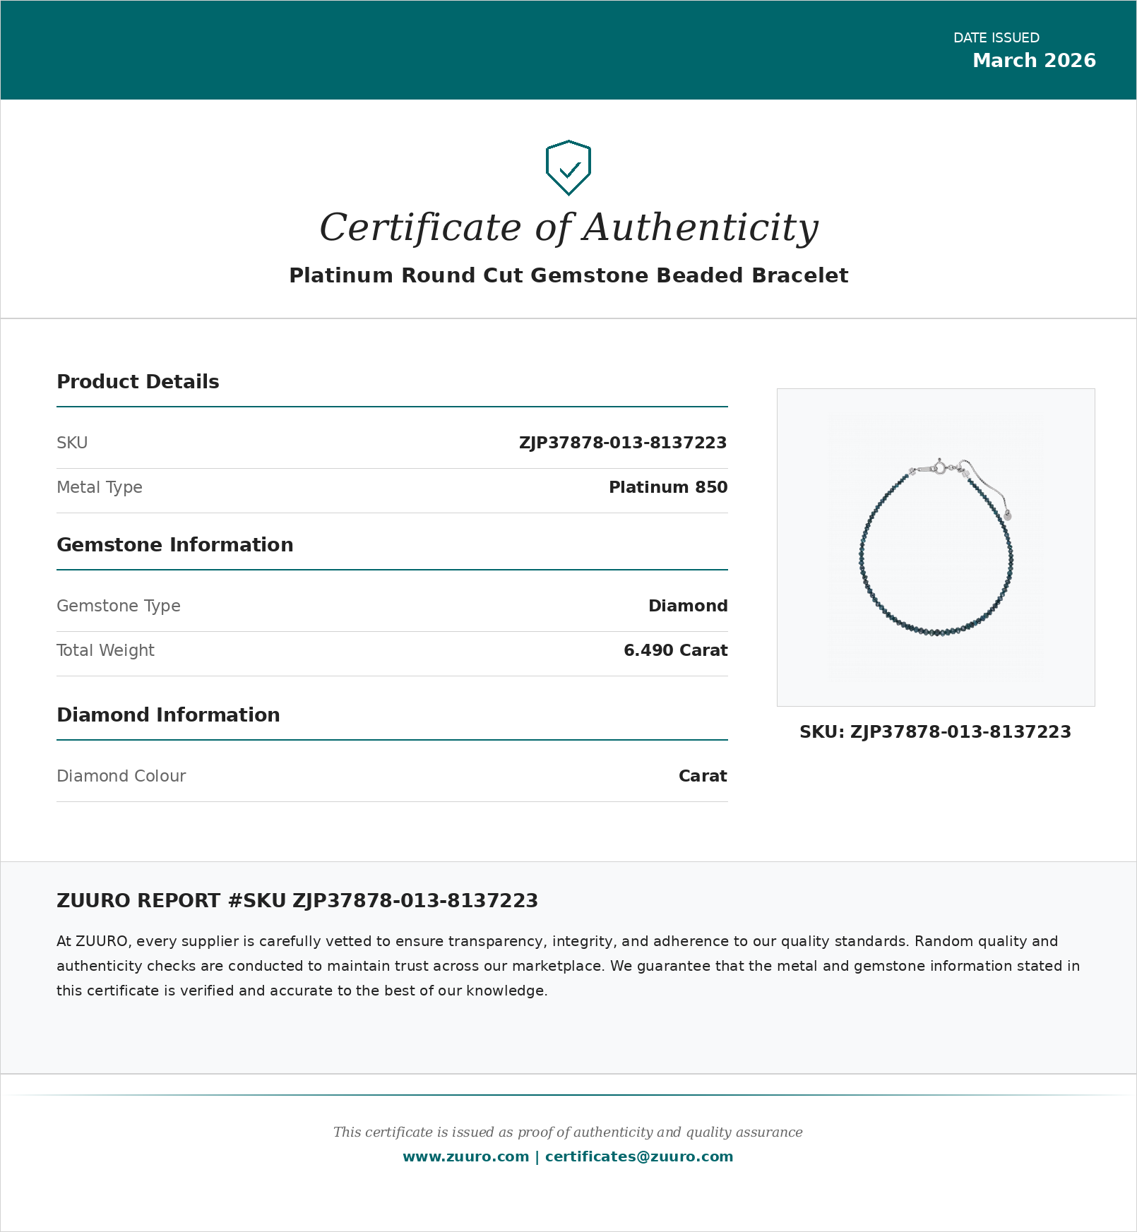This screenshot has width=1137, height=1232.
Task: Click the quality assurance footer text
Action: point(568,1132)
